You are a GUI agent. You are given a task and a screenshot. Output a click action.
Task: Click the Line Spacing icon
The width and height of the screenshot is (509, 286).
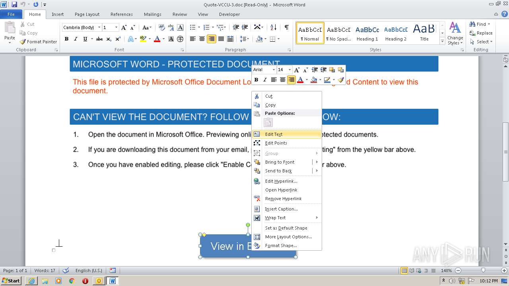pos(243,39)
